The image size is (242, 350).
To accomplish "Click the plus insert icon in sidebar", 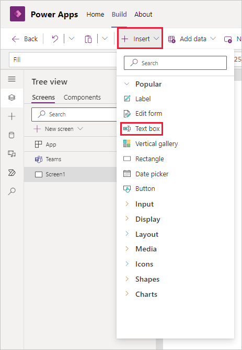I will 11,116.
